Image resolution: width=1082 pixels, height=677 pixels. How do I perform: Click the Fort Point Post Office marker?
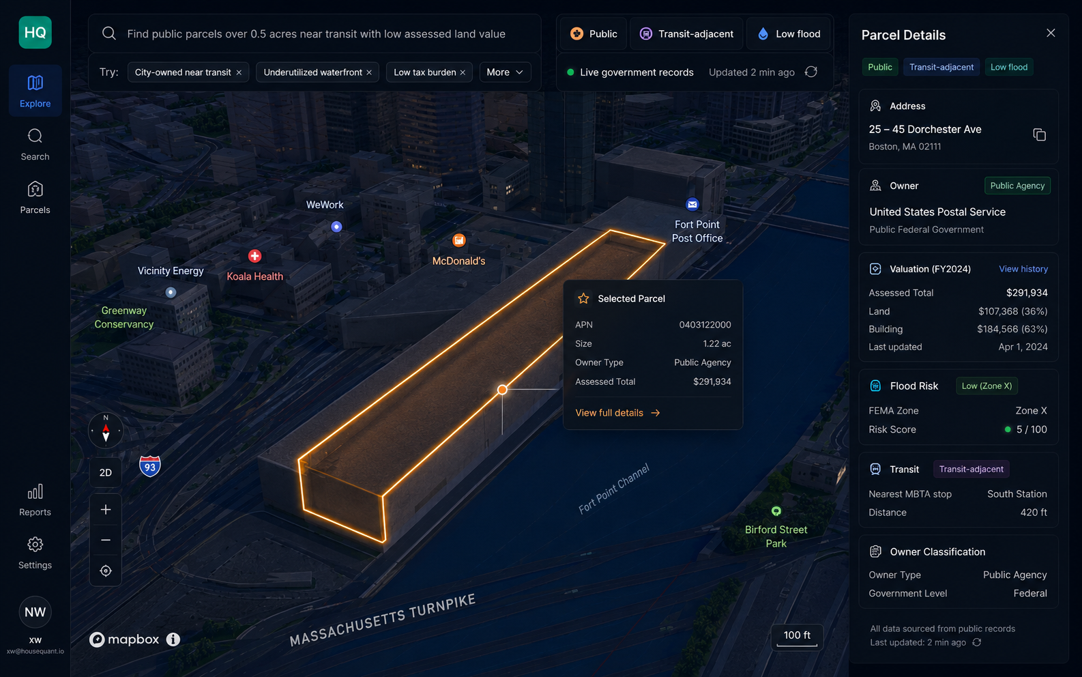[692, 204]
